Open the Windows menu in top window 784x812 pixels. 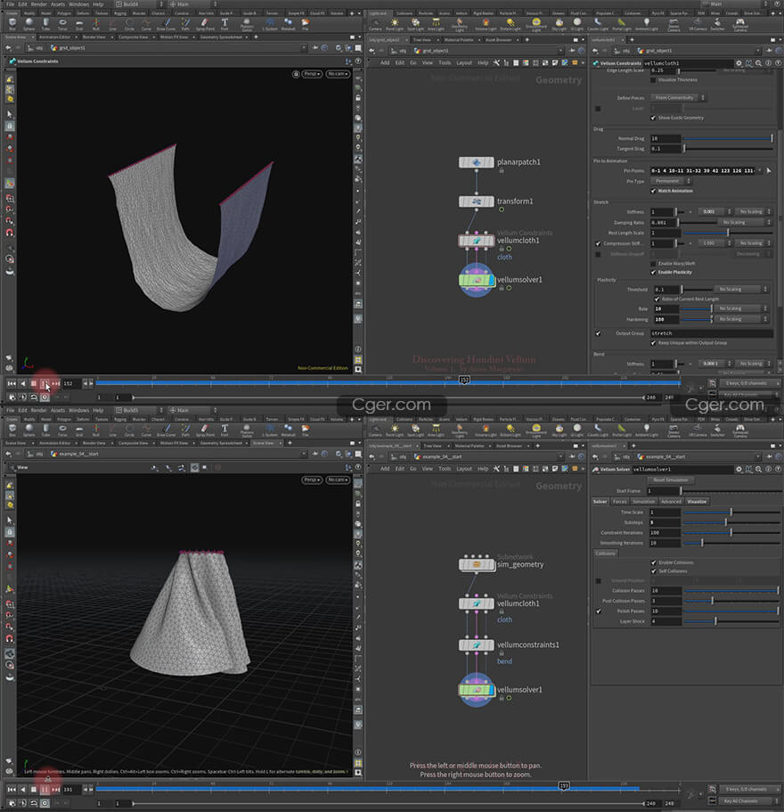pos(79,4)
